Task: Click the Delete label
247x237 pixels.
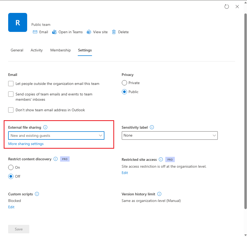Action: [123, 32]
